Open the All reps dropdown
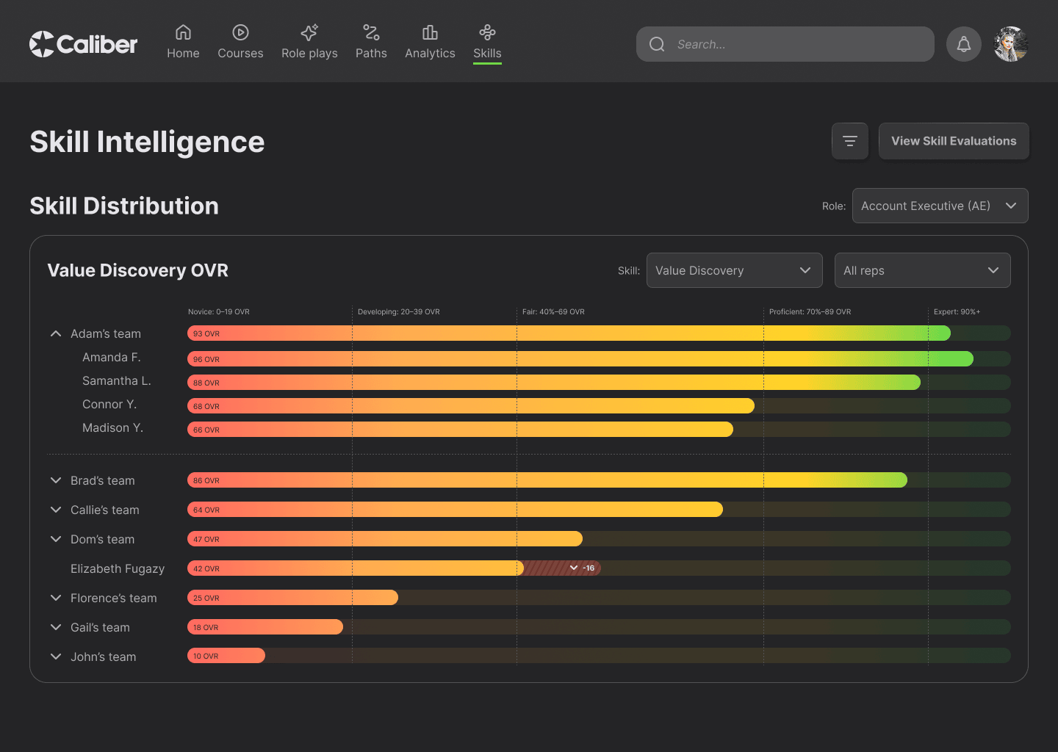The height and width of the screenshot is (752, 1058). coord(923,270)
